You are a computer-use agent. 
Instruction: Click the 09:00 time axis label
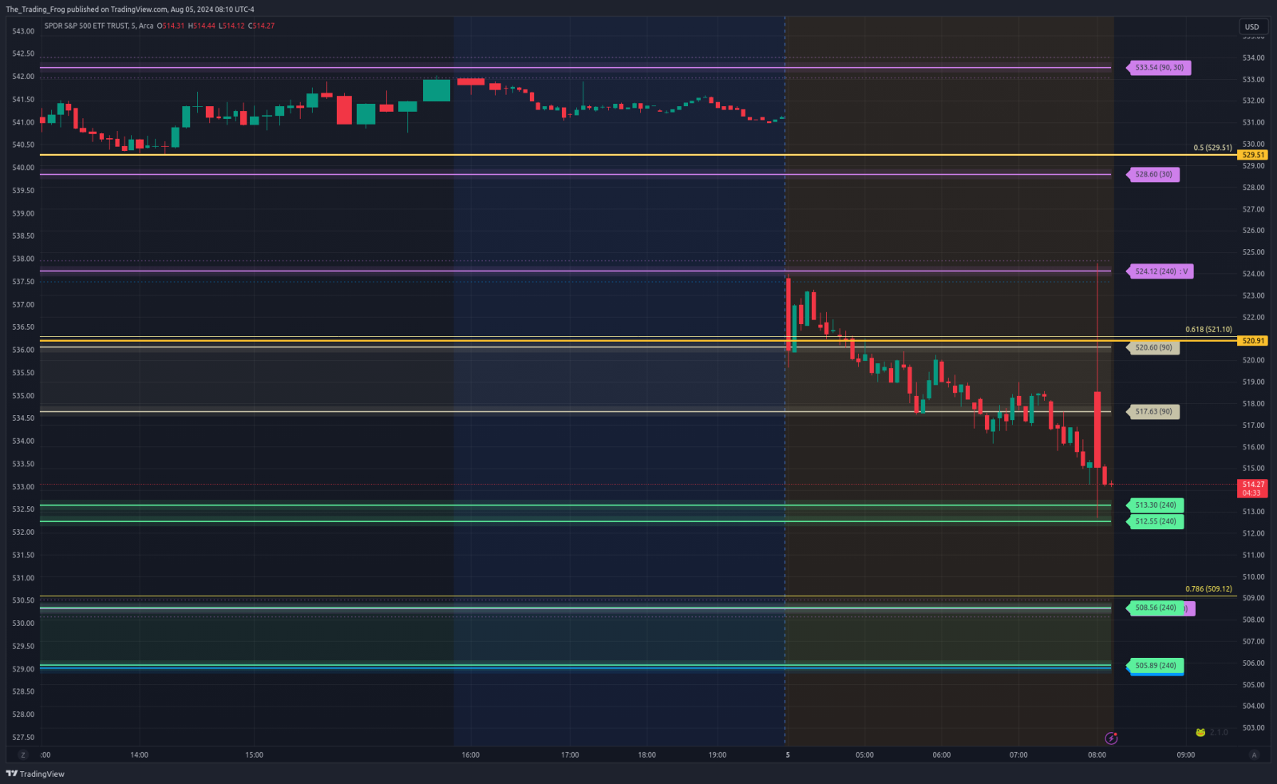tap(1186, 754)
